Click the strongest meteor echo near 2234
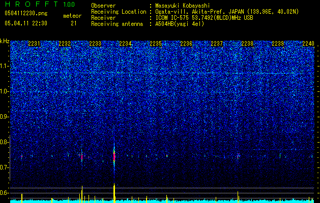The width and height of the screenshot is (320, 203). pyautogui.click(x=114, y=157)
